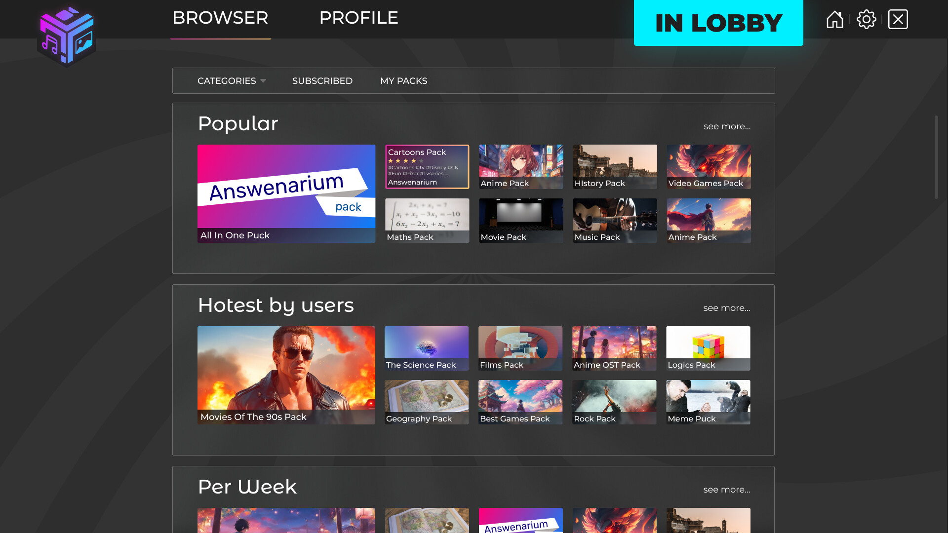Stay on the BROWSER tab
The width and height of the screenshot is (948, 533).
(x=220, y=18)
